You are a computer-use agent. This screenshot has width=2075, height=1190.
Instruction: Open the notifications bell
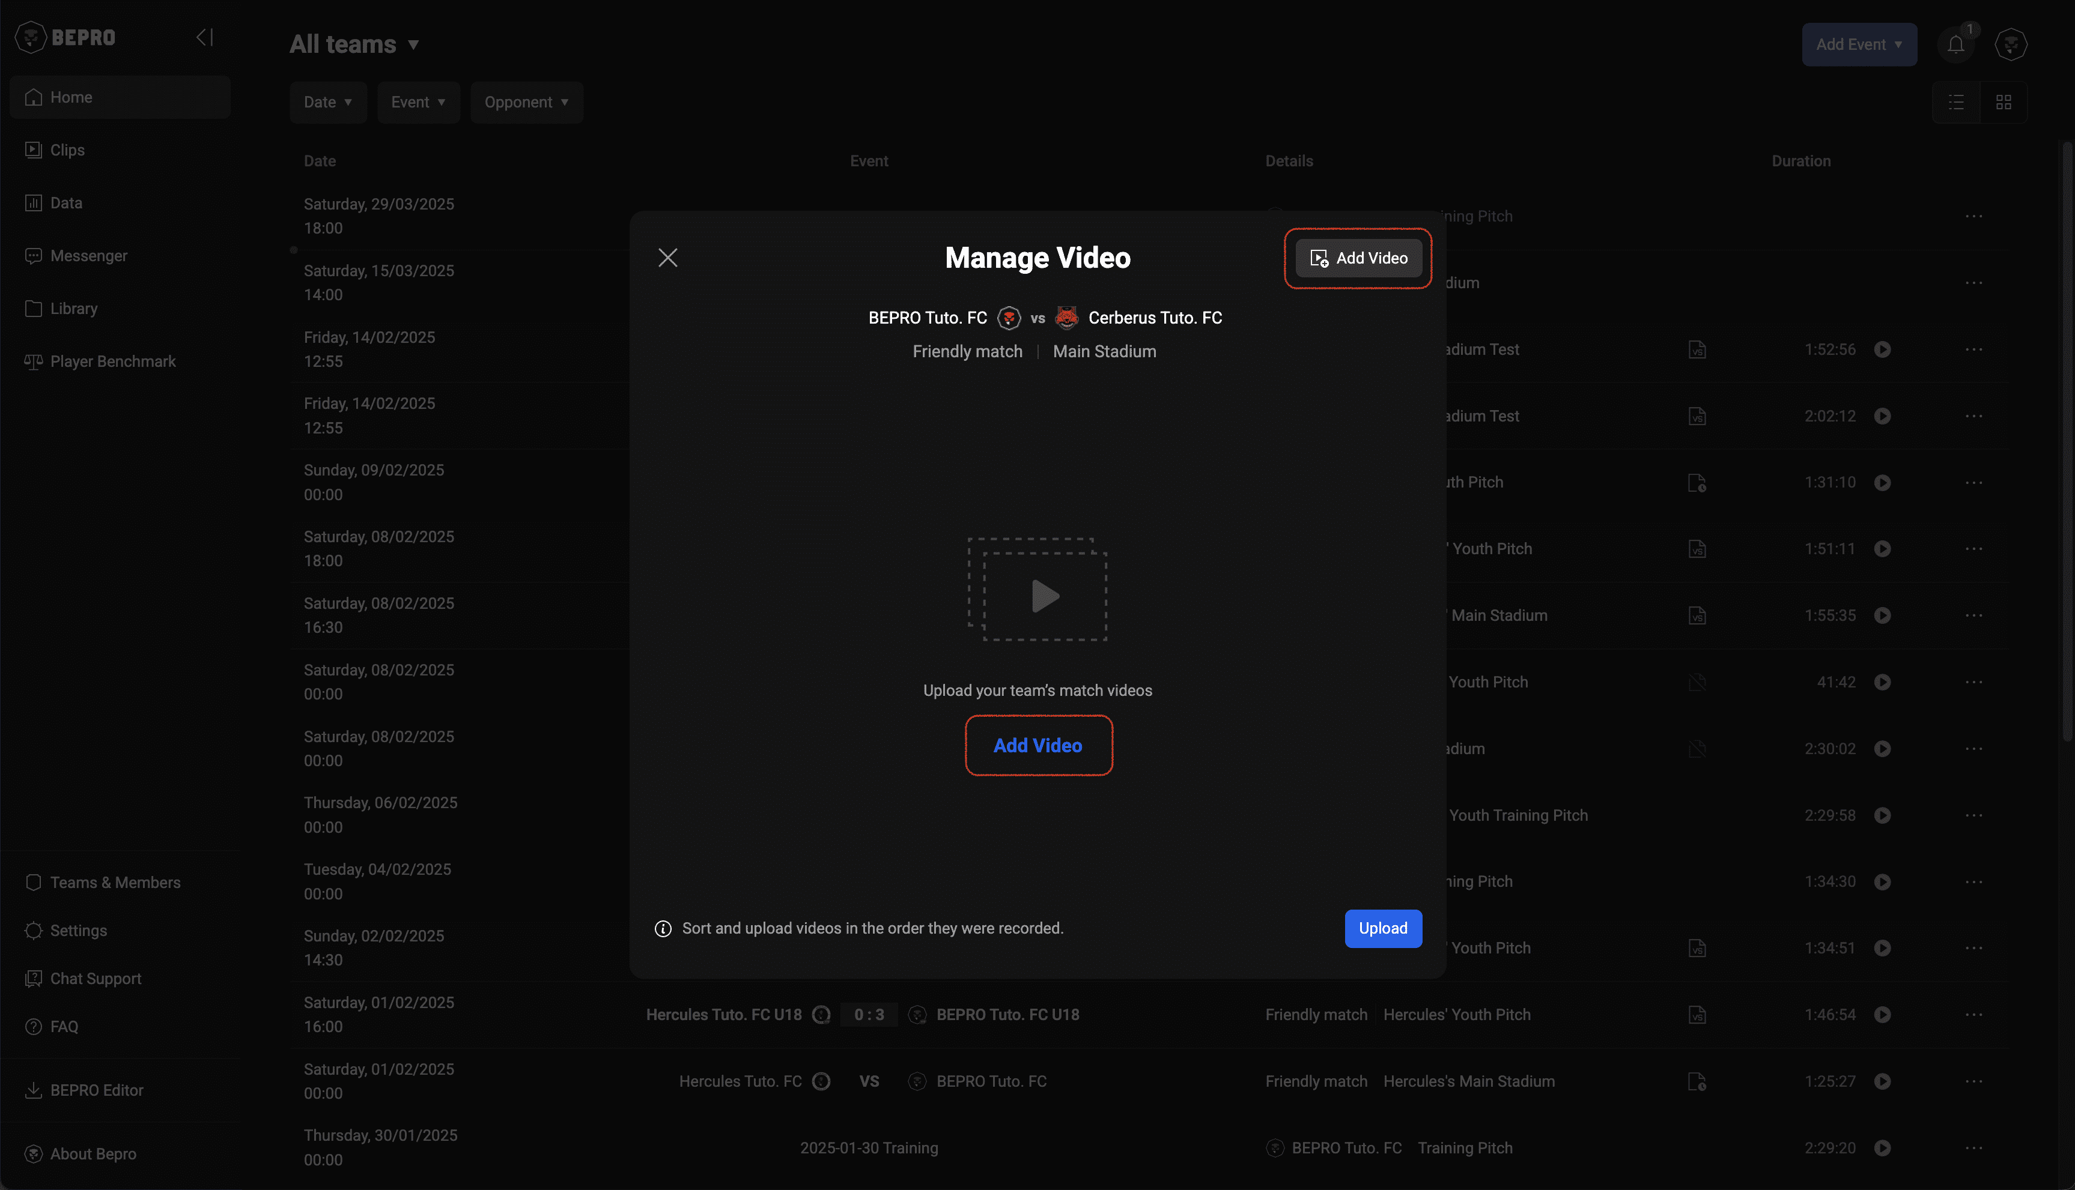pos(1955,44)
